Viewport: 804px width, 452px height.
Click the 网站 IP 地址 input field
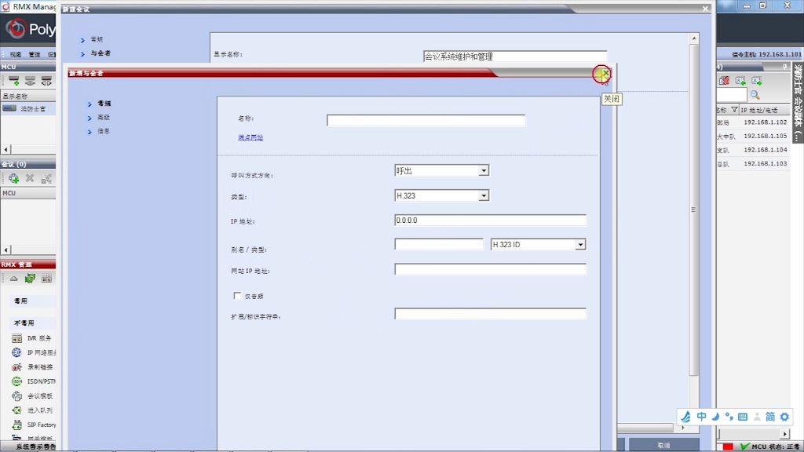click(x=490, y=270)
